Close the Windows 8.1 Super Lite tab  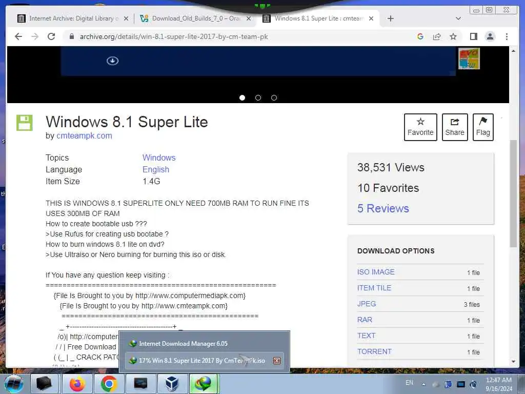[371, 19]
